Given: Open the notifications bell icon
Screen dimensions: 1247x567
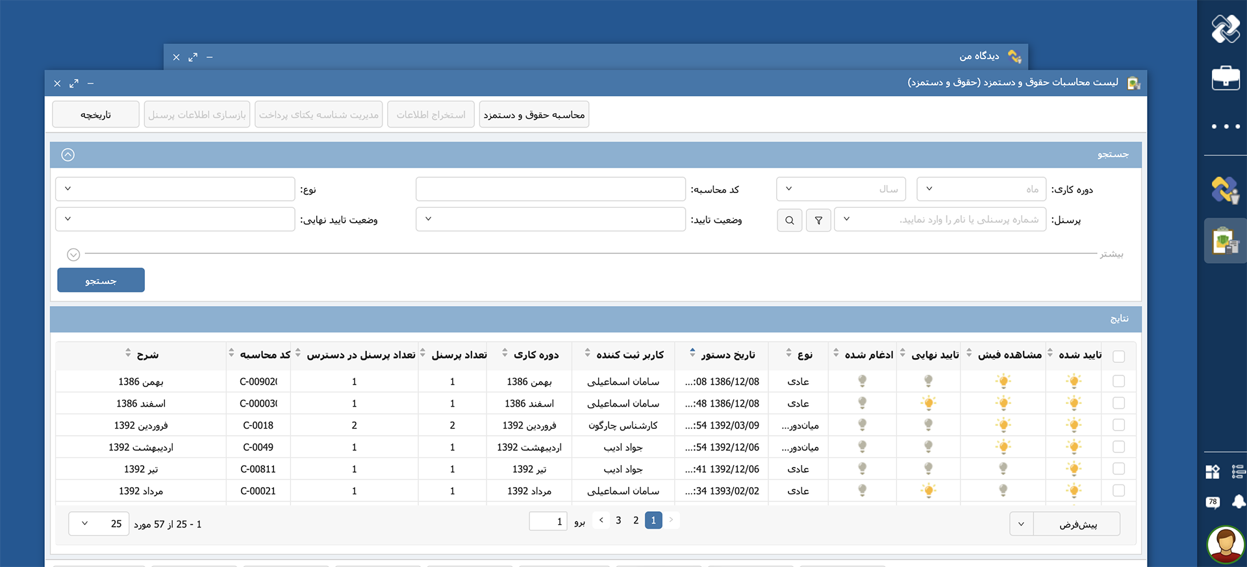Looking at the screenshot, I should click(1239, 502).
